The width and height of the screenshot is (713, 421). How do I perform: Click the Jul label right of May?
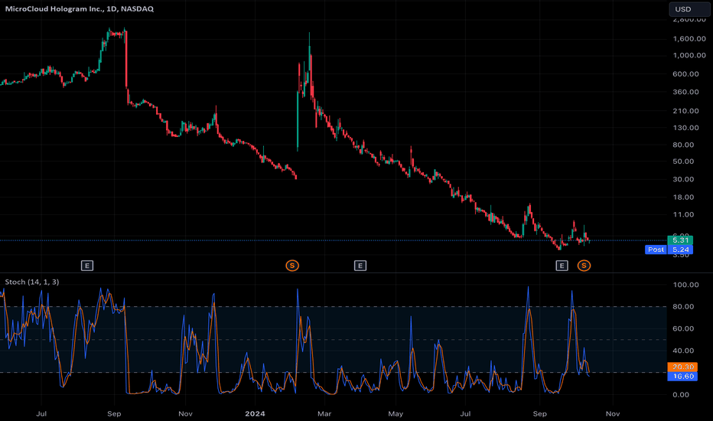coord(465,413)
